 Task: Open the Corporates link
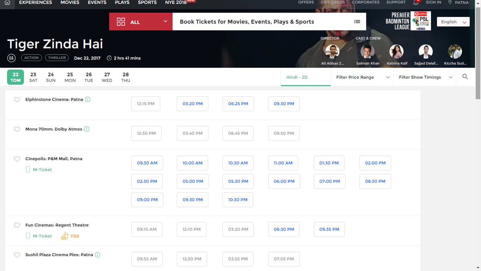pos(366,2)
